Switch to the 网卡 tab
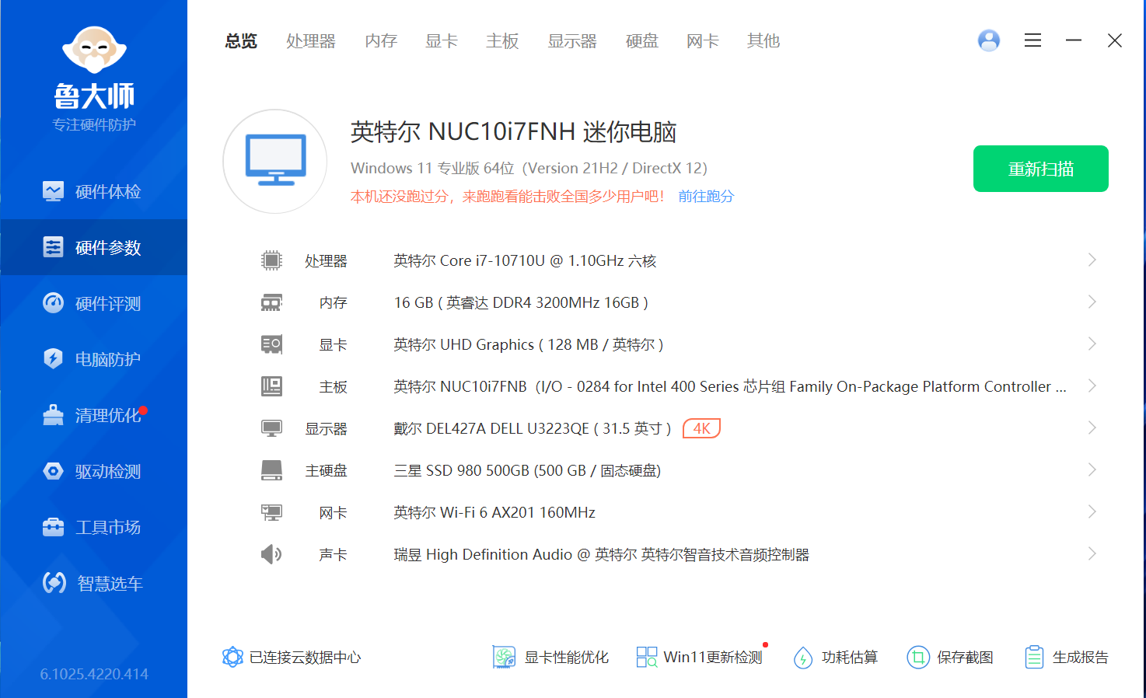This screenshot has height=698, width=1146. coord(703,41)
